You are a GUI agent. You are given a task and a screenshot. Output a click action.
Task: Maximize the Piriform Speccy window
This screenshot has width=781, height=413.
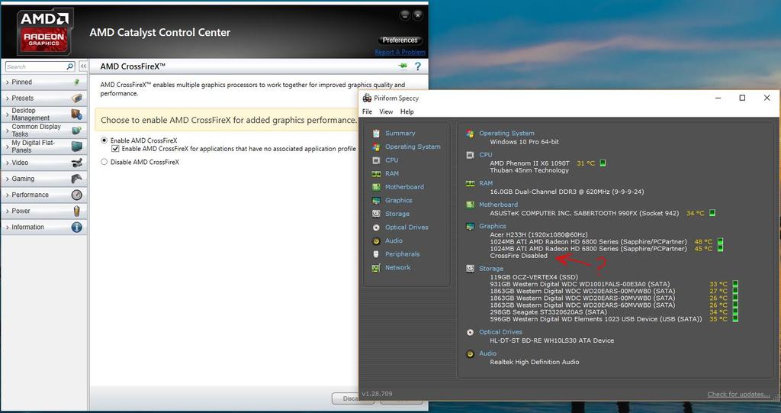(x=742, y=98)
